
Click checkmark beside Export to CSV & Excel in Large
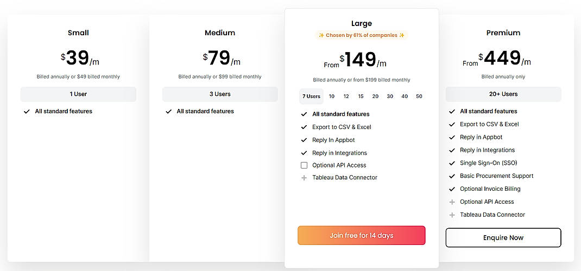coord(304,127)
